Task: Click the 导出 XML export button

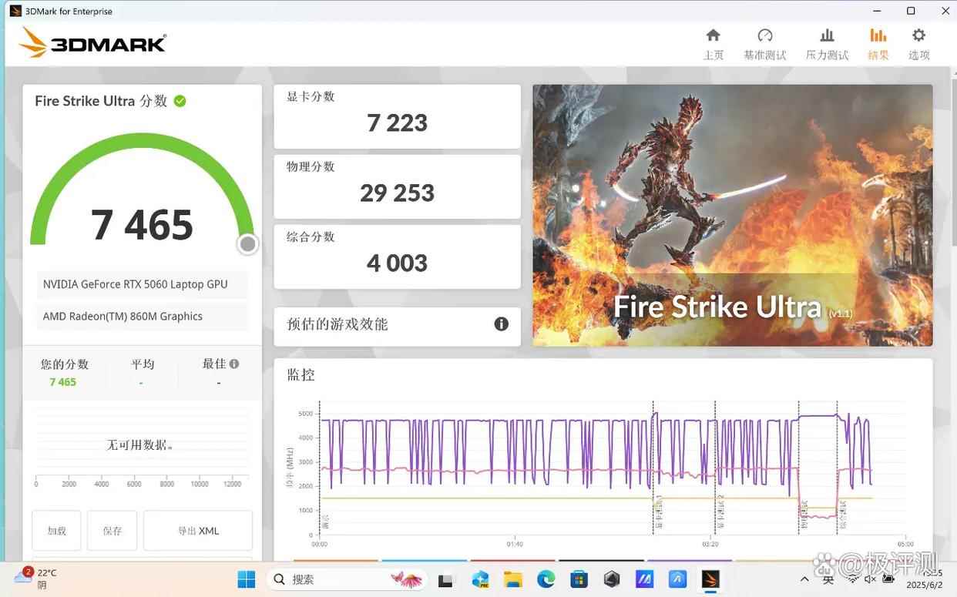Action: 198,531
